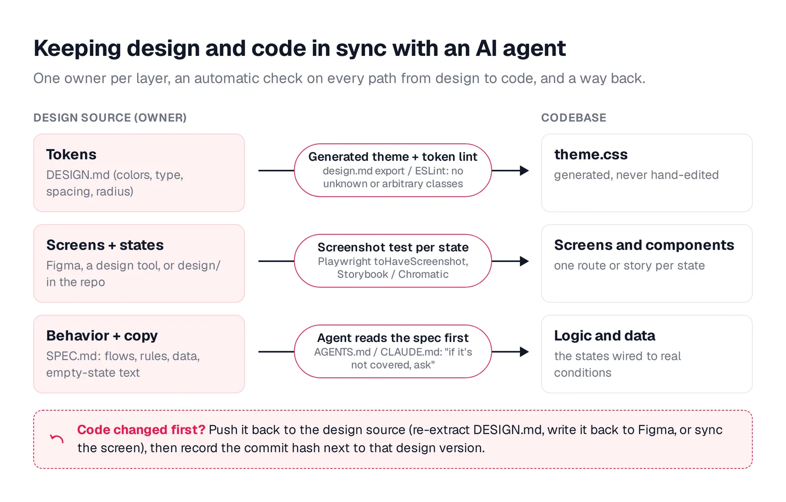
Task: Click the curved return arrow icon
Action: [57, 439]
